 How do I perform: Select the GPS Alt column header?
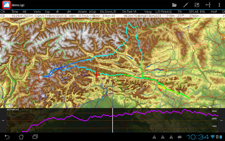click(193, 12)
